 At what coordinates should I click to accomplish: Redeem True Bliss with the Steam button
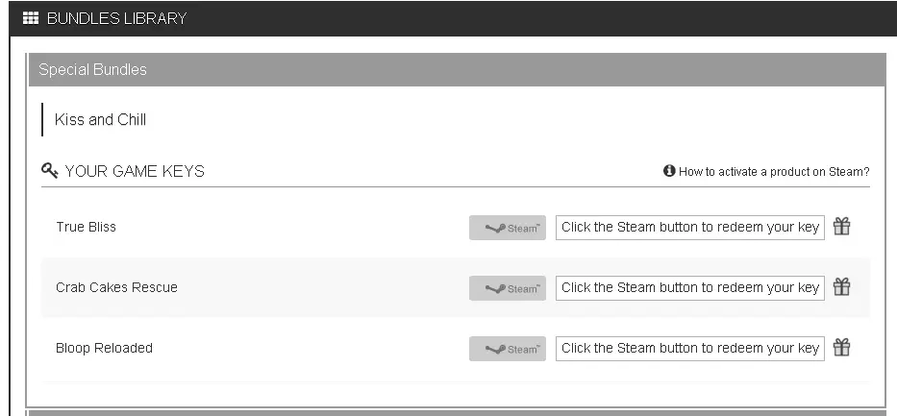508,228
